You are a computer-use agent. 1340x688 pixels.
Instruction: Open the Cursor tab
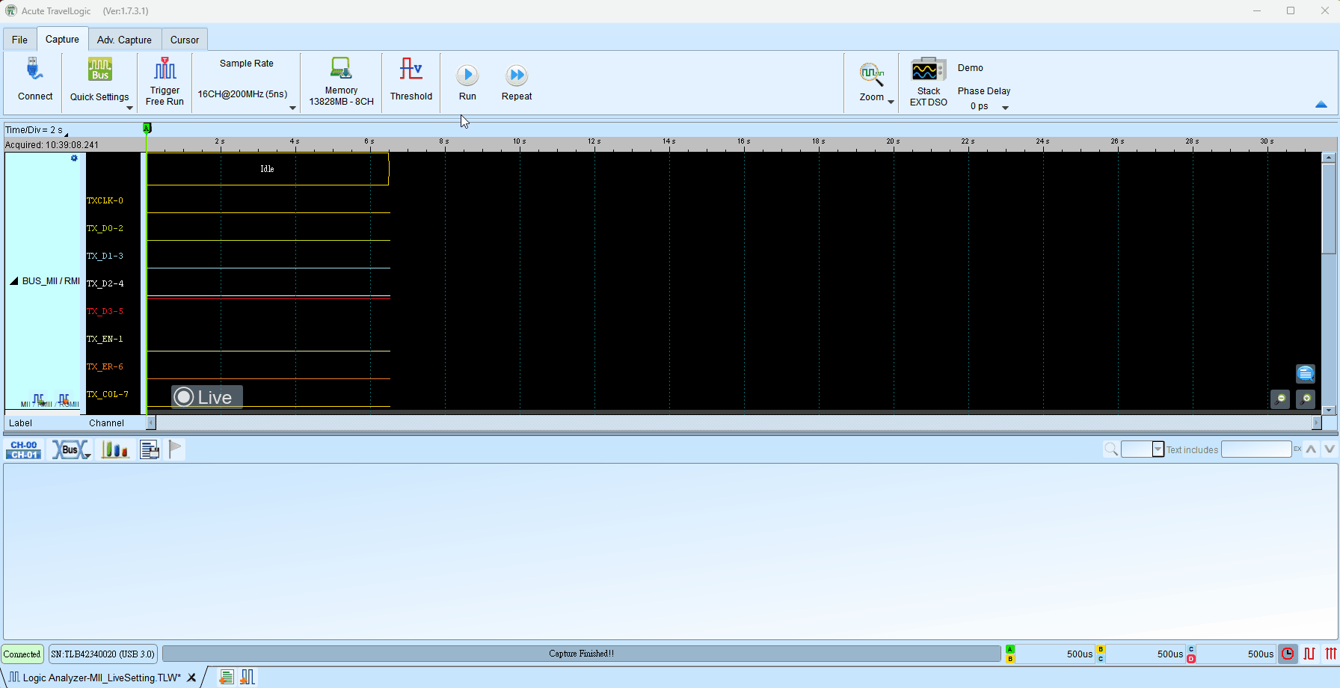pos(184,40)
